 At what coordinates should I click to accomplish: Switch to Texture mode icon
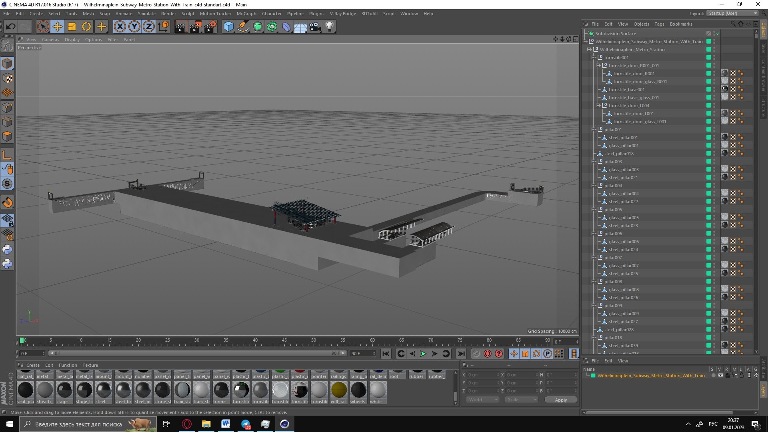coord(7,78)
